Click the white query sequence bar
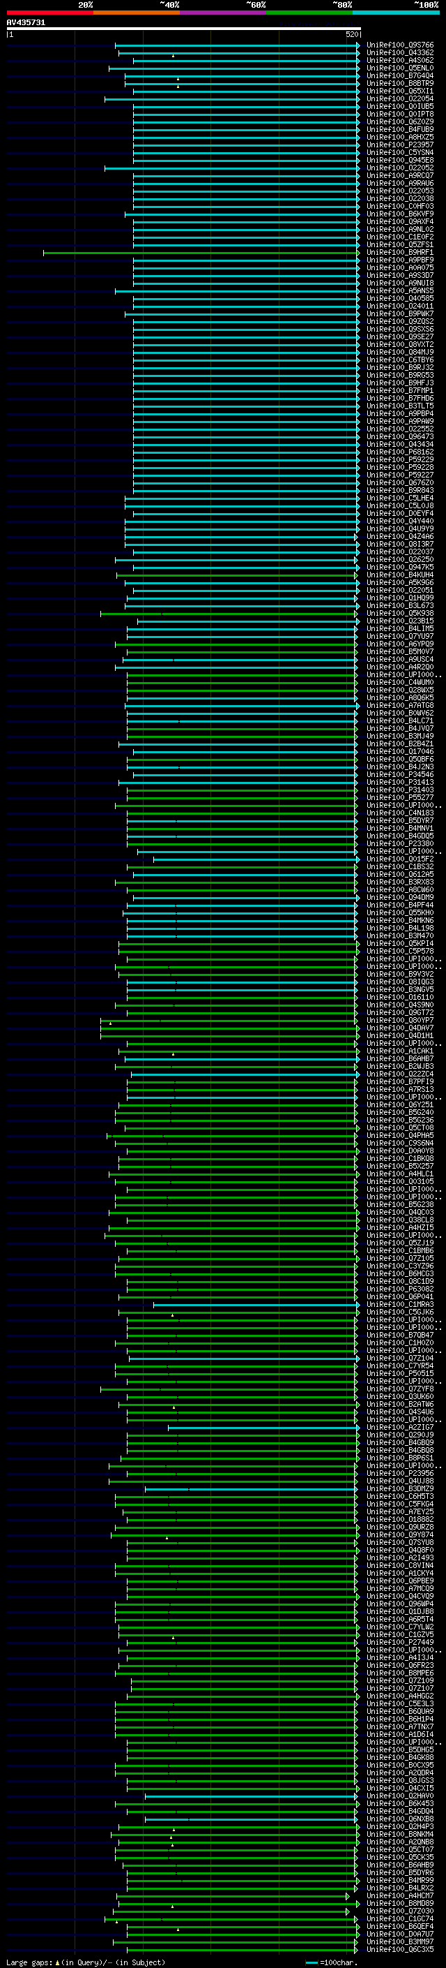Image resolution: width=446 pixels, height=1968 pixels. pyautogui.click(x=184, y=28)
